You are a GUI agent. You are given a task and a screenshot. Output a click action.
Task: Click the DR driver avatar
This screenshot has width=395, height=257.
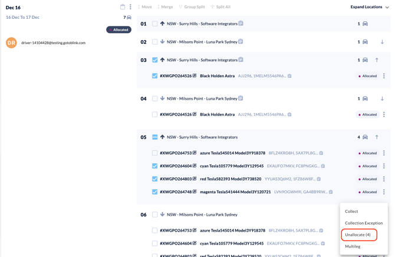coord(11,42)
